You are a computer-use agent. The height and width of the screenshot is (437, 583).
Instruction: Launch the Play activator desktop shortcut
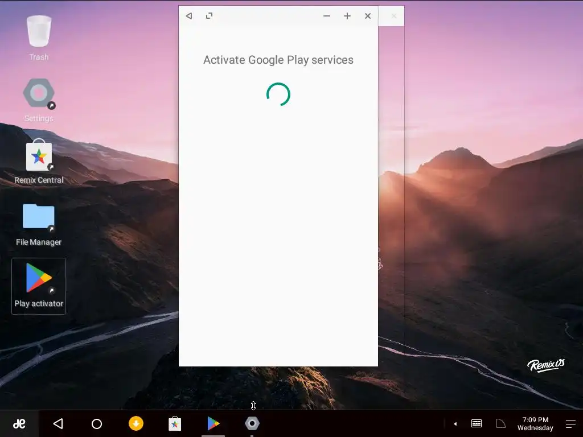click(39, 286)
